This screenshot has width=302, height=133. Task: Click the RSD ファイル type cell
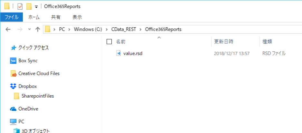tap(274, 53)
